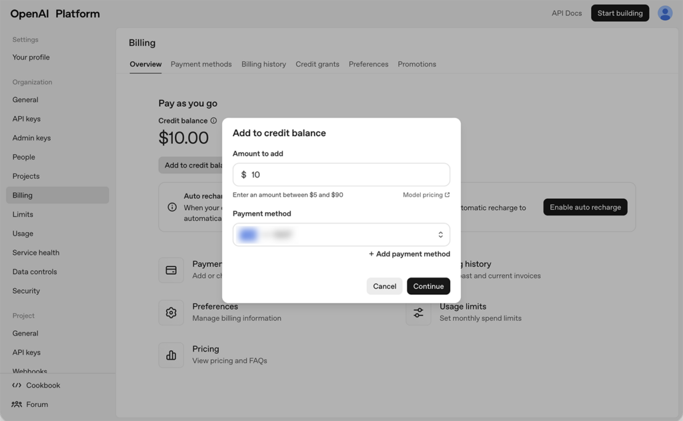
Task: Open the Model pricing external link
Action: (426, 195)
